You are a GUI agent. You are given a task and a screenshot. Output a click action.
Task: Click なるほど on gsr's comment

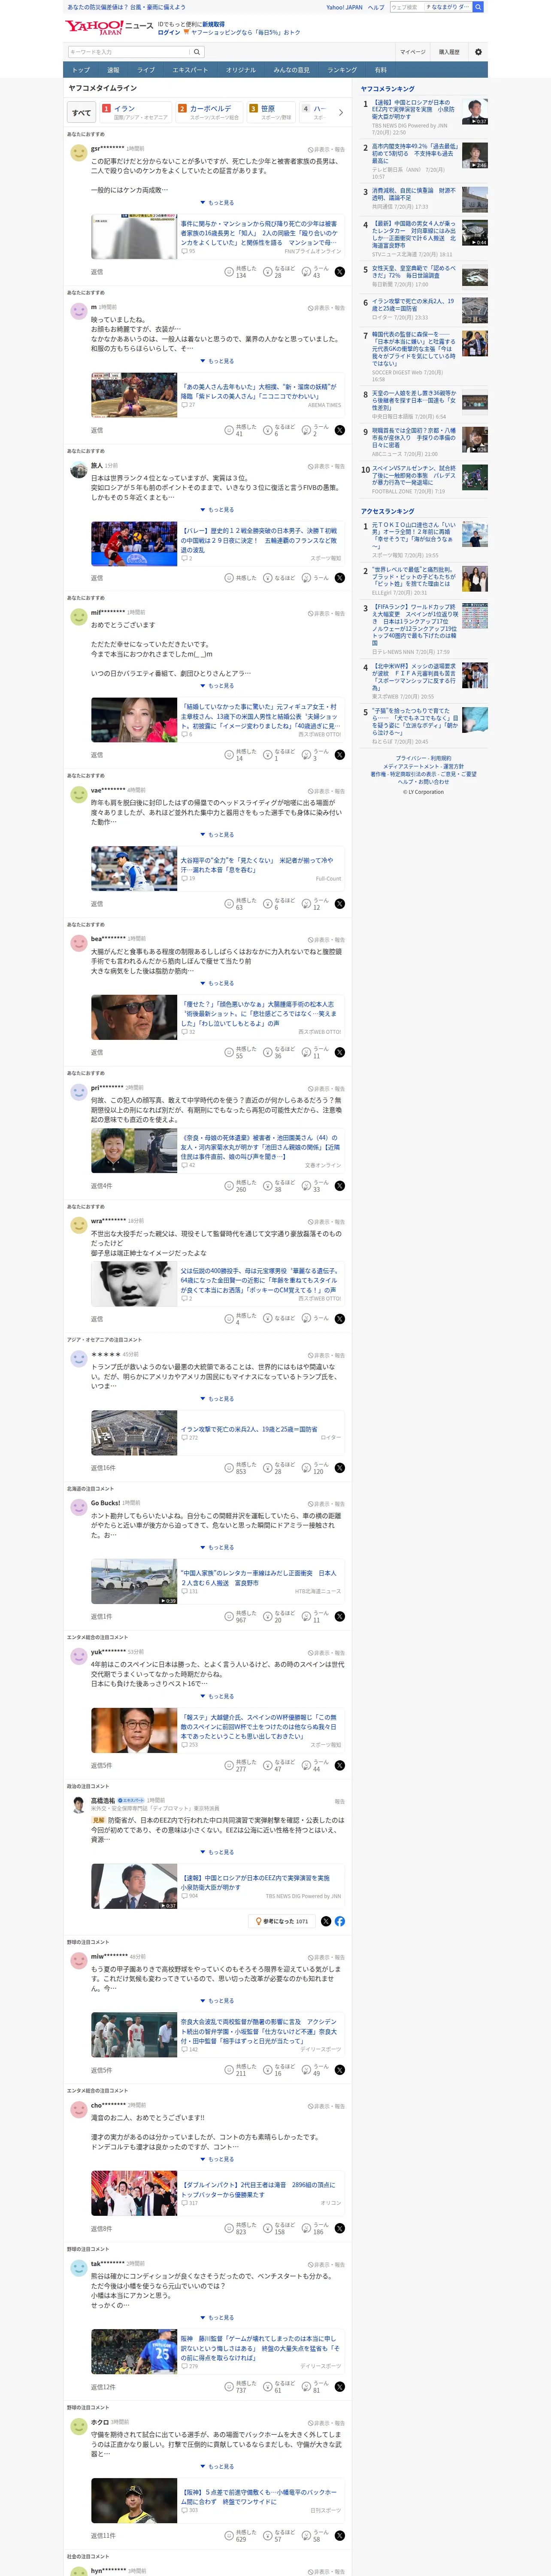[279, 272]
